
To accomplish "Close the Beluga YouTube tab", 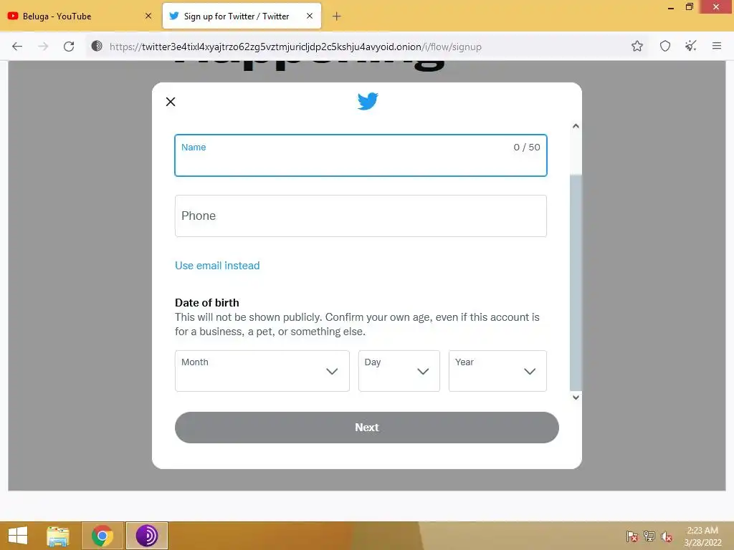I will [x=148, y=16].
